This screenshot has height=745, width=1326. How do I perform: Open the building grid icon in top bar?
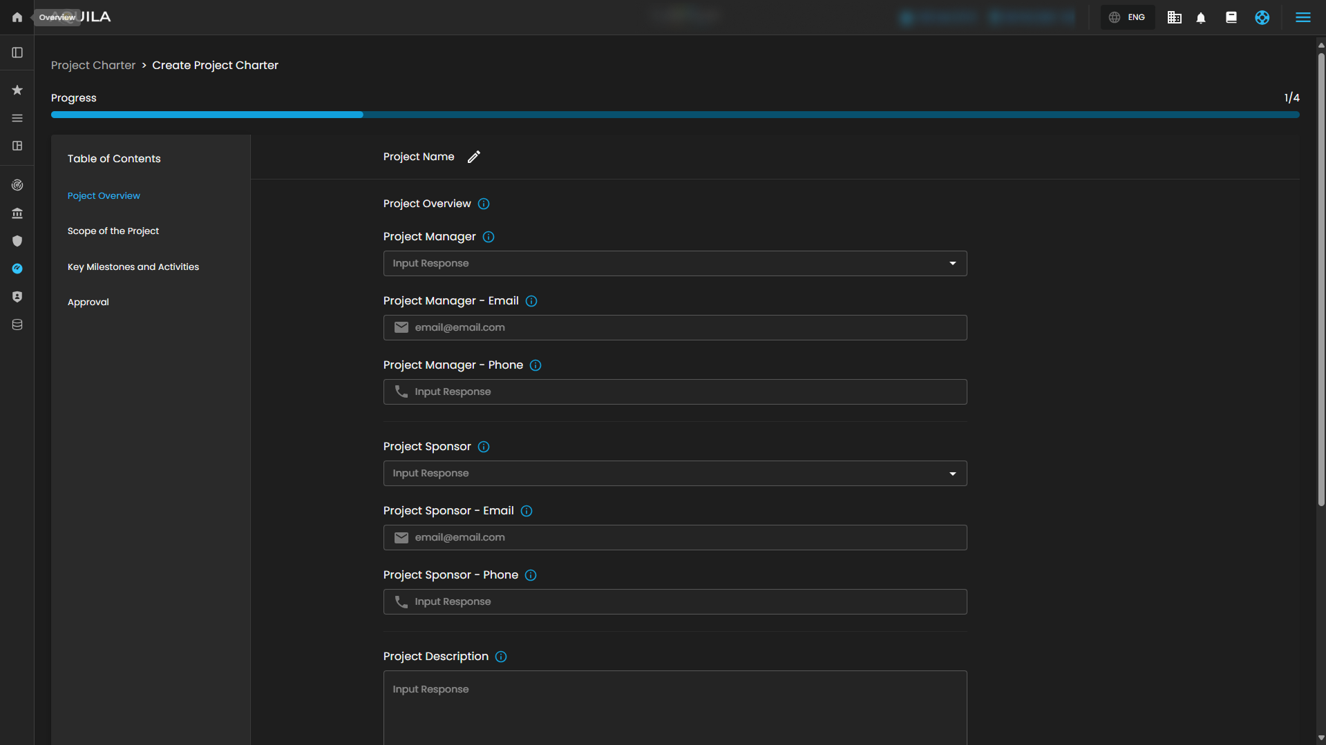(x=1174, y=18)
